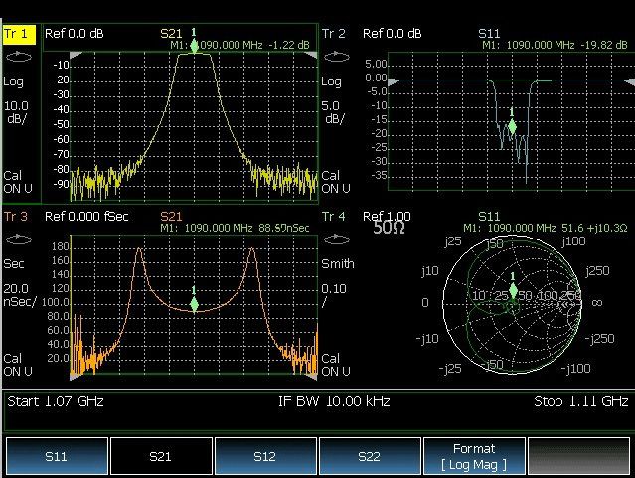Click Cal ON U status in Tr 2
635x478 pixels.
pos(336,182)
